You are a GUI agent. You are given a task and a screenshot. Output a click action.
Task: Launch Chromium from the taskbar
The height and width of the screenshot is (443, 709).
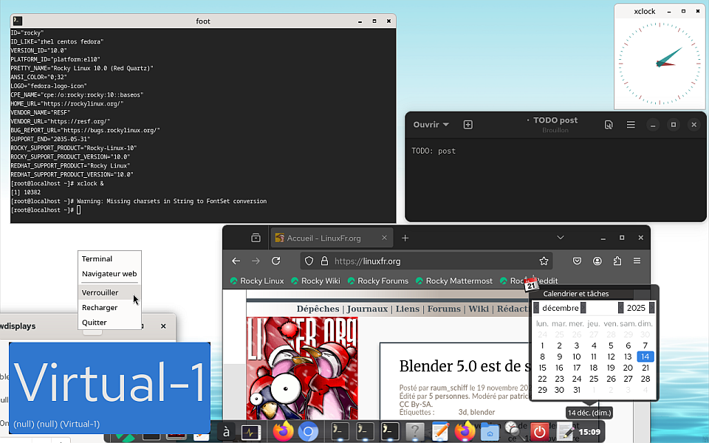pos(307,431)
